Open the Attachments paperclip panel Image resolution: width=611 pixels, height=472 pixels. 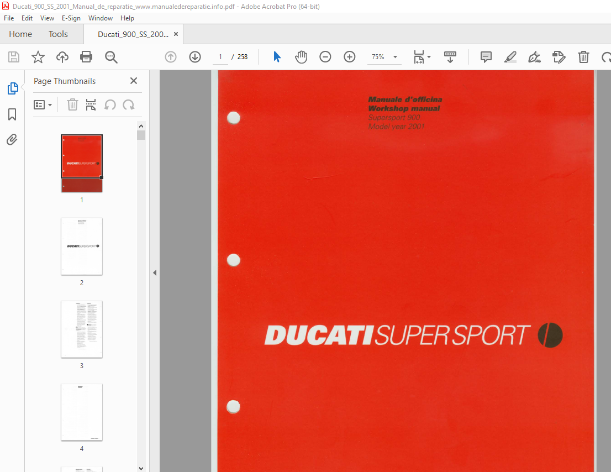(12, 139)
